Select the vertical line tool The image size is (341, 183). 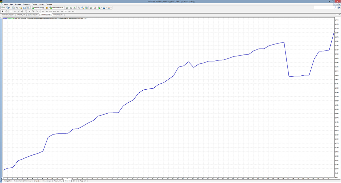tap(11, 11)
